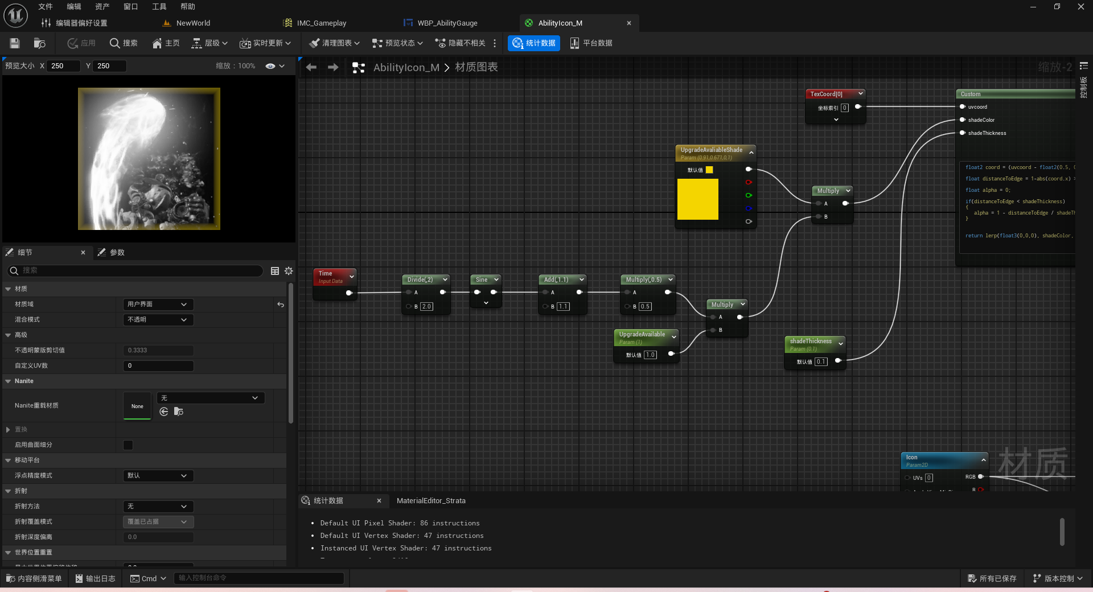Use selected asset for Nanite override
Screen dimensions: 1093x592
164,412
